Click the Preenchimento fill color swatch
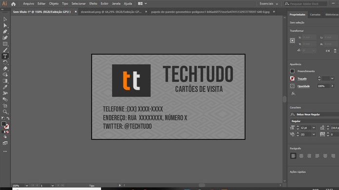Image resolution: width=339 pixels, height=190 pixels. (292, 71)
